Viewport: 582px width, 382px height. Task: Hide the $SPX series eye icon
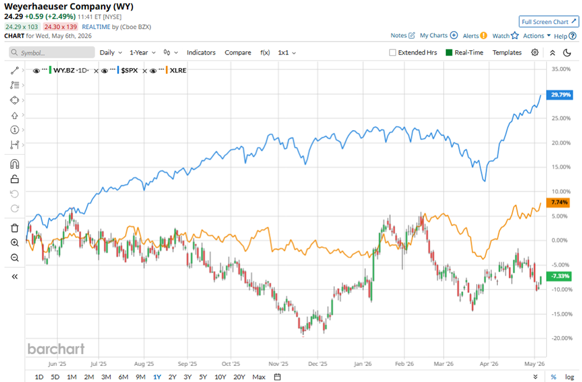[105, 71]
